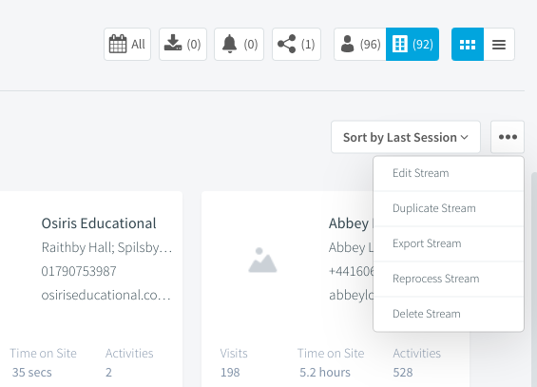
Task: Open the bell notifications (0) button
Action: (x=240, y=44)
